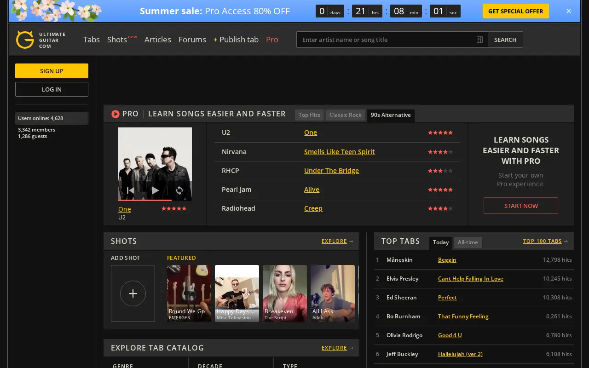Open Smells Like Teen Spirit link
Viewport: 589px width, 368px height.
[340, 152]
